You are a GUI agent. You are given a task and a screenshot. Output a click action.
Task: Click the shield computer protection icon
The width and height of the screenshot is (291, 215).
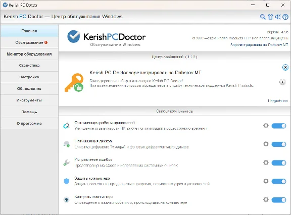pyautogui.click(x=67, y=181)
